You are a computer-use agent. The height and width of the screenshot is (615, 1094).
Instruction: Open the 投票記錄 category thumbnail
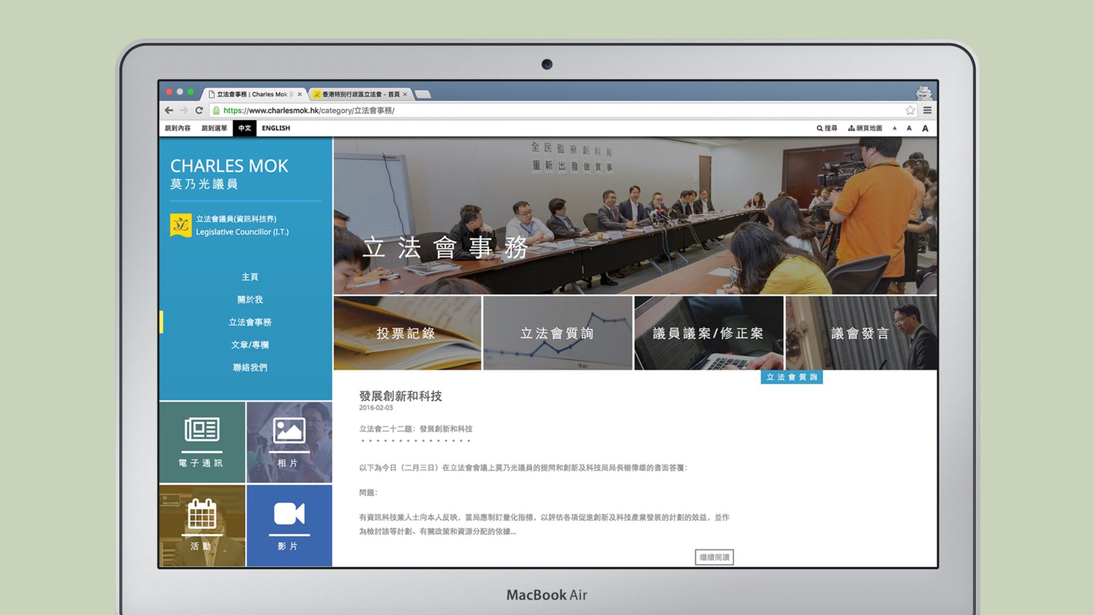(407, 333)
